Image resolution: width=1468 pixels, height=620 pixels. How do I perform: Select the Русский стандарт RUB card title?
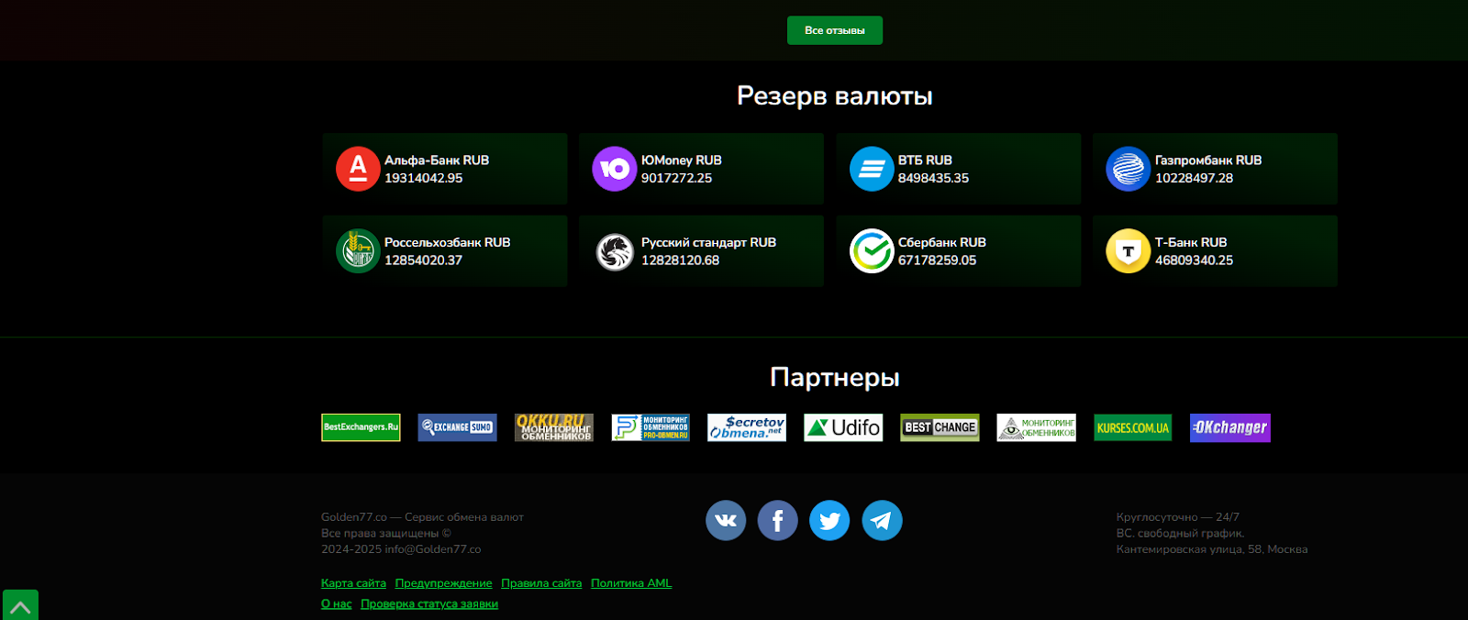(x=708, y=242)
